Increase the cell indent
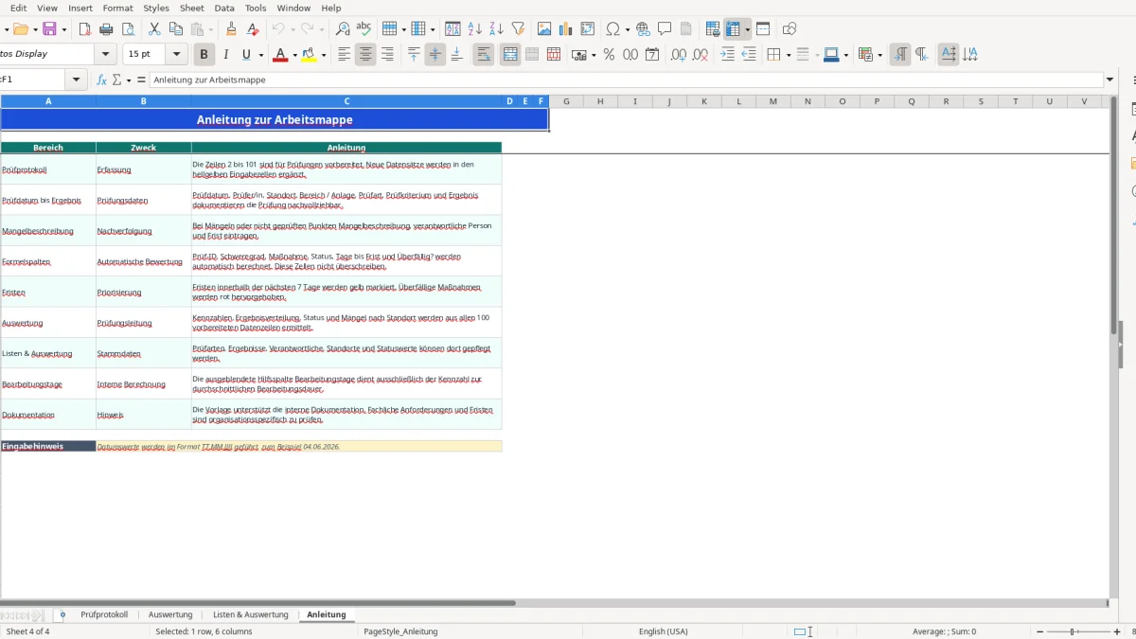 tap(727, 55)
